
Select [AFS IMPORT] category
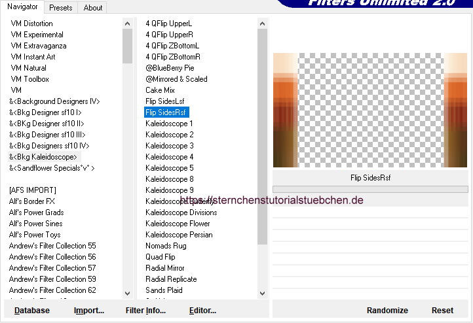point(33,190)
